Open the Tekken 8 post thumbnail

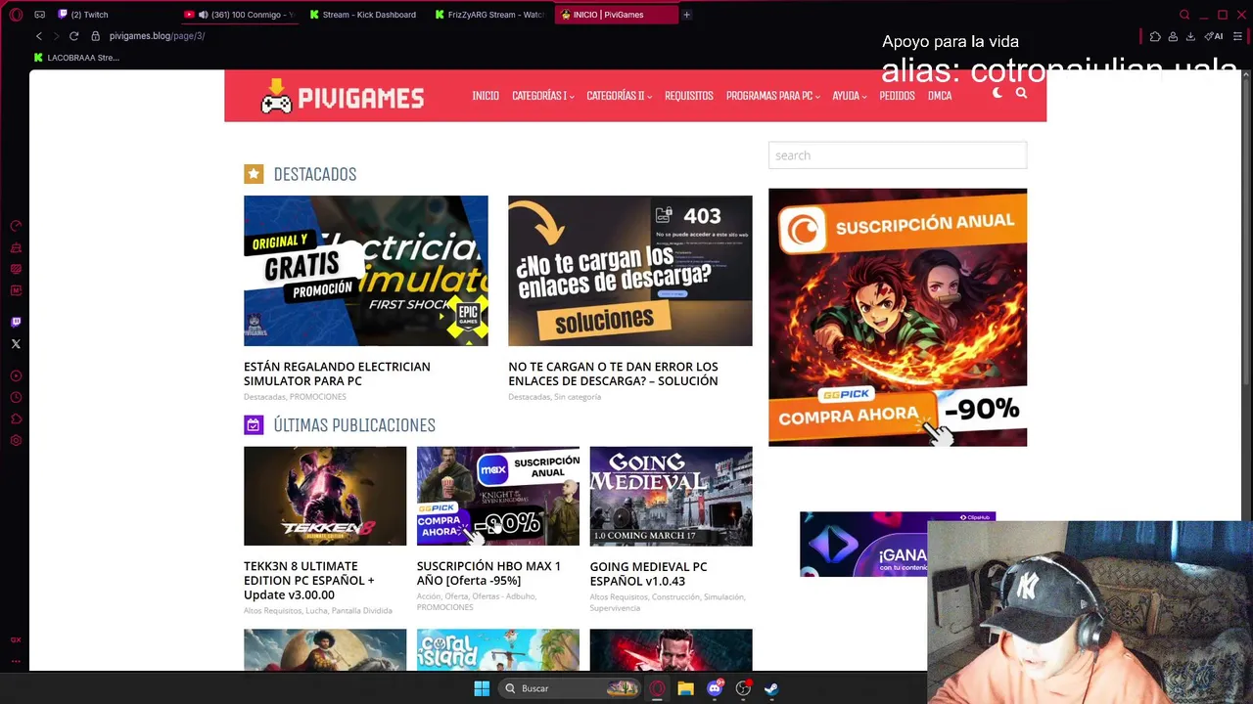(325, 496)
